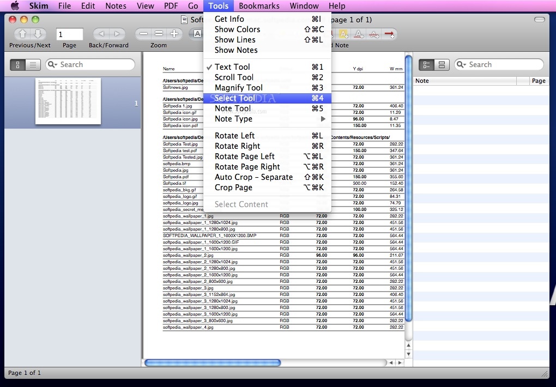Add a line note (red arrow icon)

coord(389,34)
